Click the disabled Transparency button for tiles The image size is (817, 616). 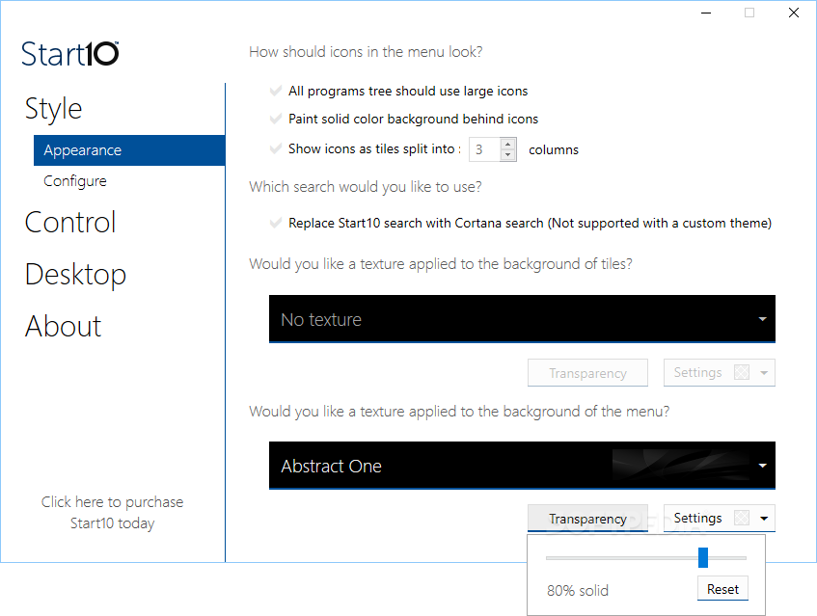point(587,373)
